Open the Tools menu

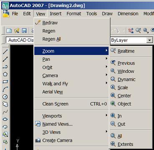(x=92, y=14)
